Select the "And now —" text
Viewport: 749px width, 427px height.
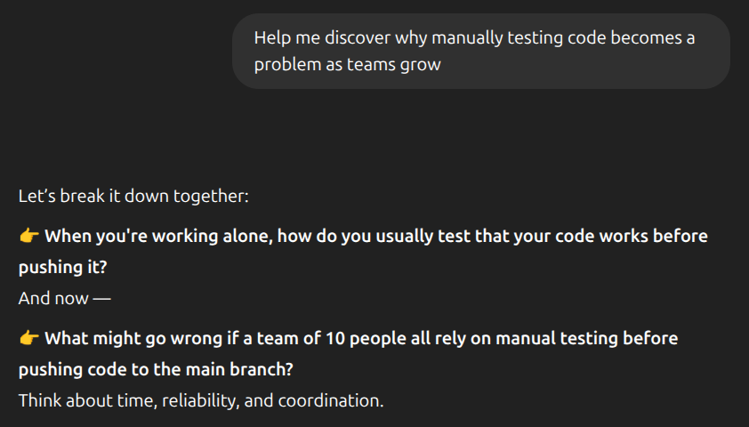click(x=64, y=298)
